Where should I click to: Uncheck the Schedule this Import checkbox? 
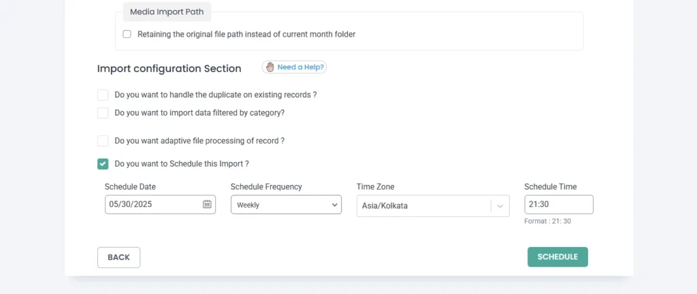103,164
